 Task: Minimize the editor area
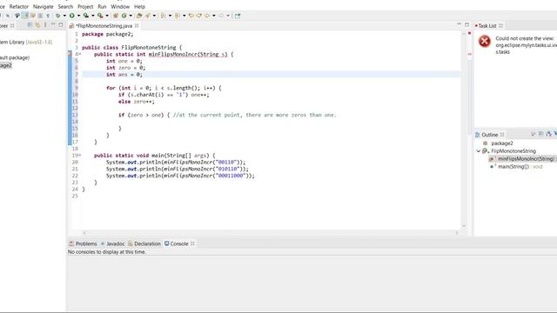pos(459,24)
